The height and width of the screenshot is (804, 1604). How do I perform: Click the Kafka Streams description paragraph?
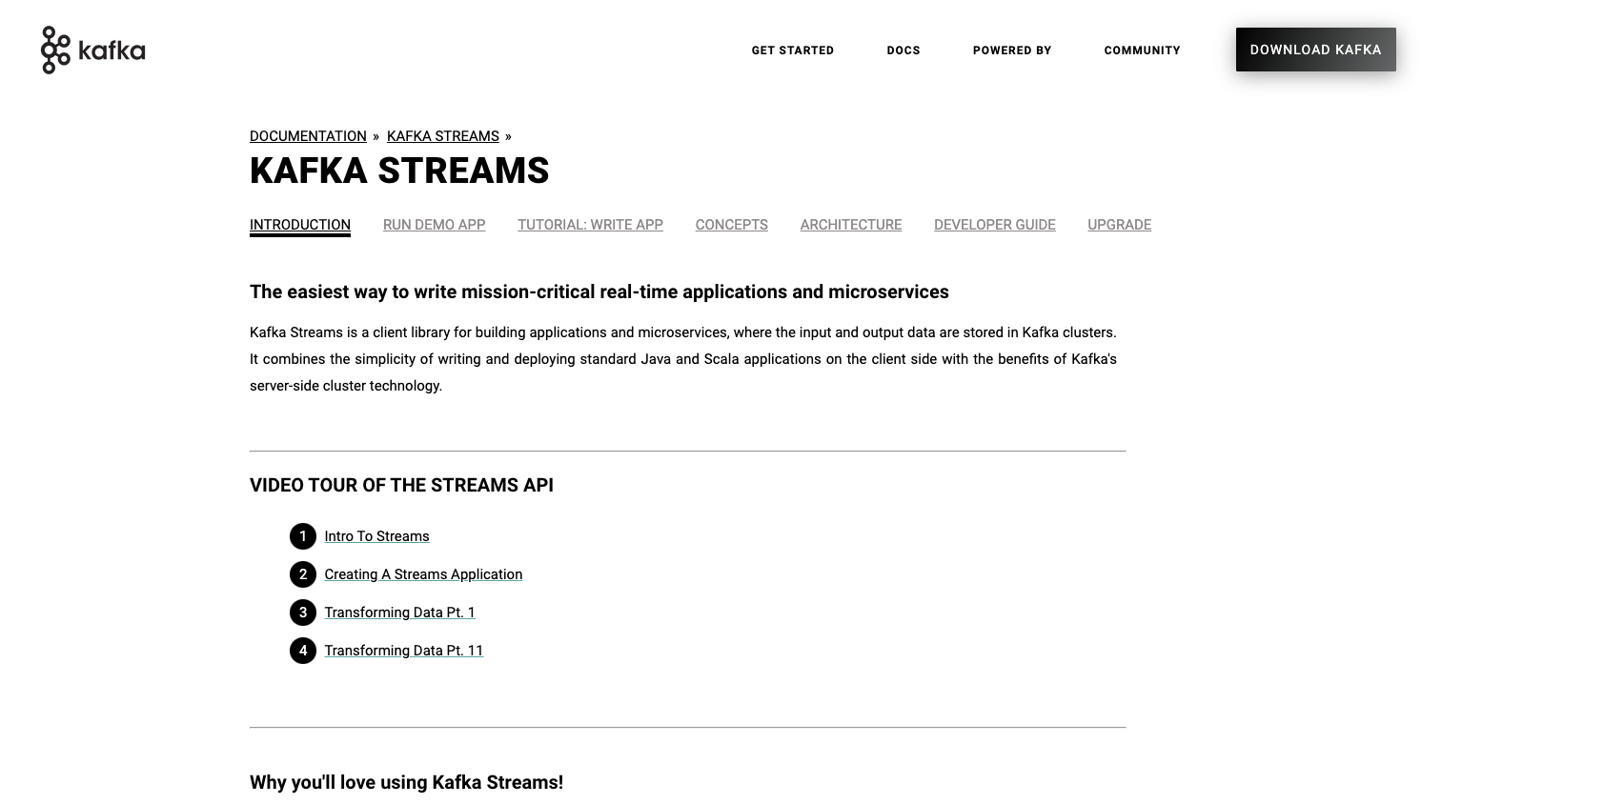(683, 359)
